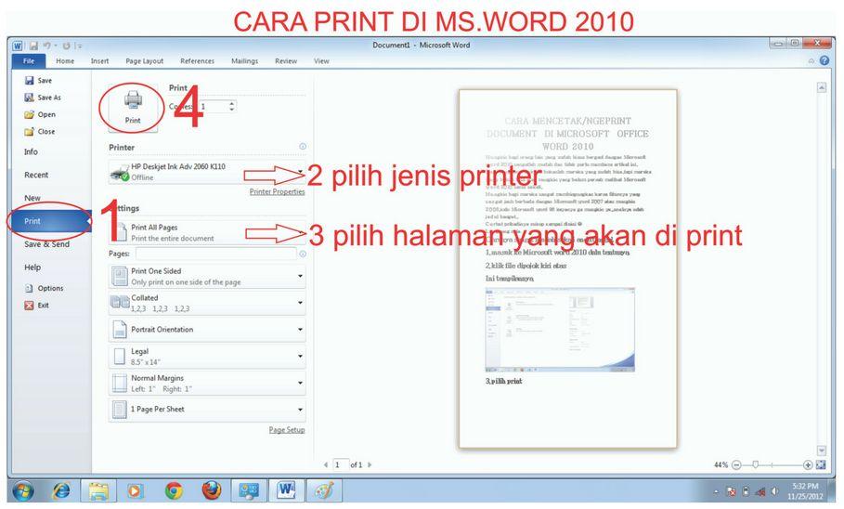
Task: Click the preview scrollbar up arrow
Action: click(822, 87)
